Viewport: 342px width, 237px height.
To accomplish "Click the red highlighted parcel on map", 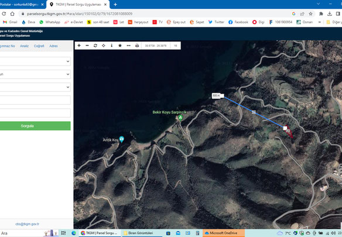I will point(288,131).
